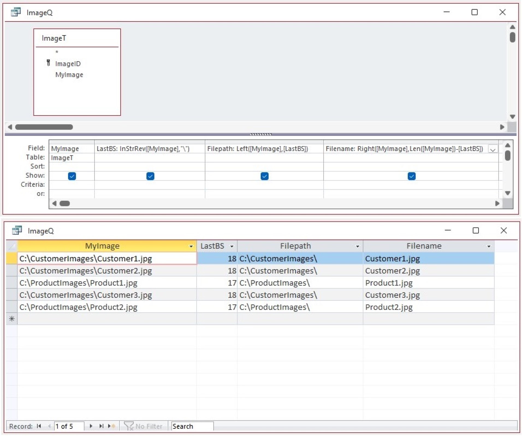Image resolution: width=522 pixels, height=436 pixels.
Task: Click the LastBS column header
Action: [x=212, y=246]
